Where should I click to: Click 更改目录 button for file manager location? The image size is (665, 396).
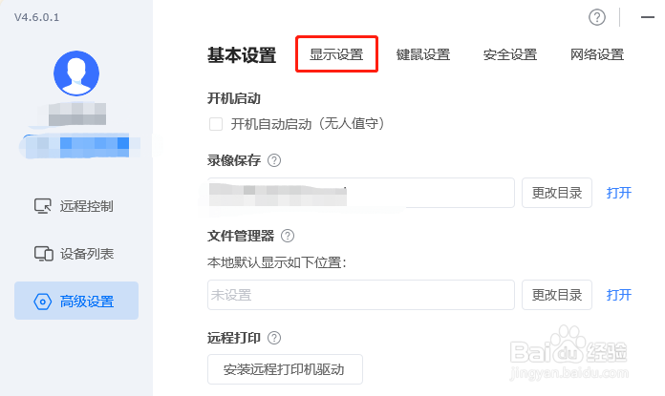tap(557, 295)
